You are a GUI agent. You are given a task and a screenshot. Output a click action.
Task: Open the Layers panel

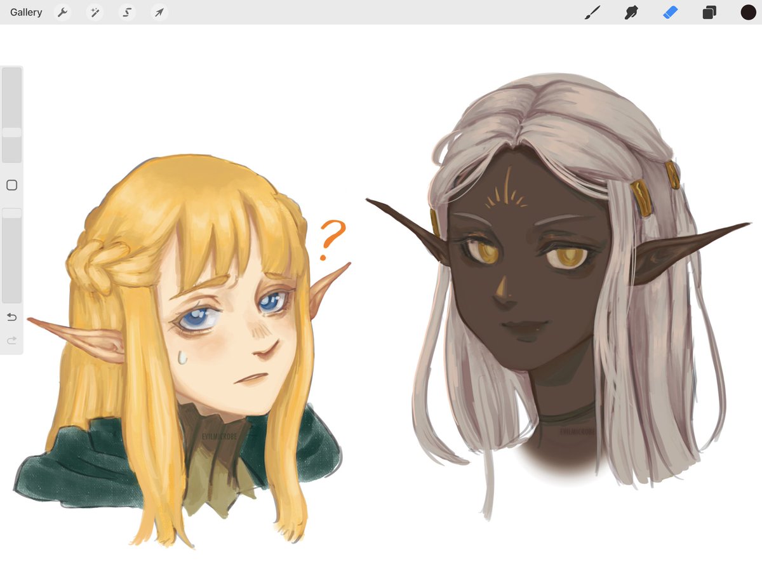click(x=709, y=12)
